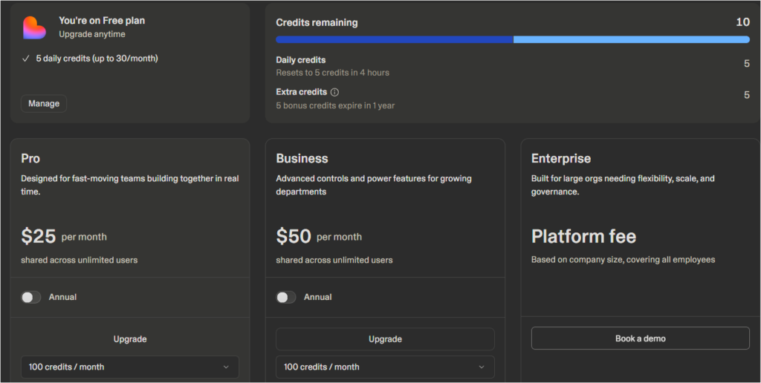761x383 pixels.
Task: Click the info icon beside Extra credits
Action: pyautogui.click(x=334, y=93)
